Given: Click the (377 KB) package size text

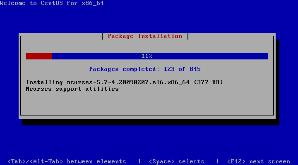Looking at the screenshot, I should click(x=208, y=82).
